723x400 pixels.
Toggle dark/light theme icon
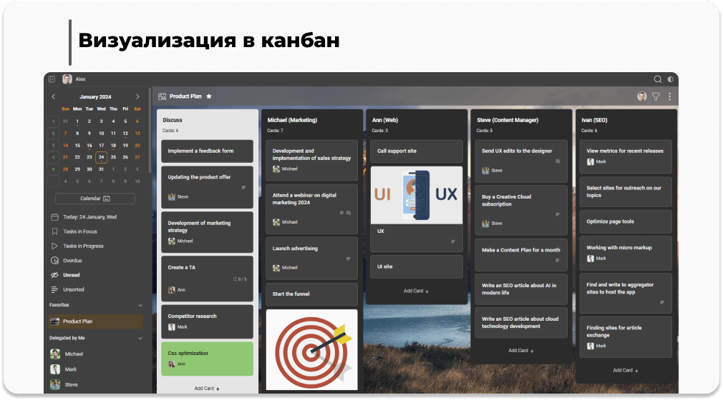[670, 79]
